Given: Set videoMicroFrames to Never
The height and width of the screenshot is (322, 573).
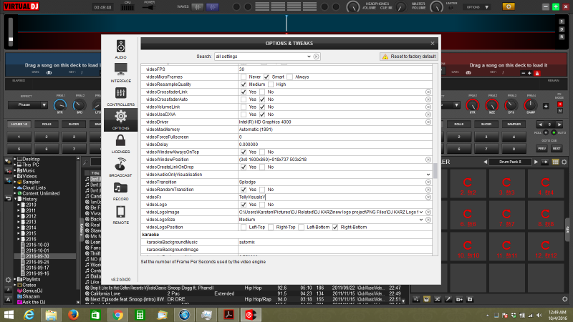Looking at the screenshot, I should click(244, 77).
